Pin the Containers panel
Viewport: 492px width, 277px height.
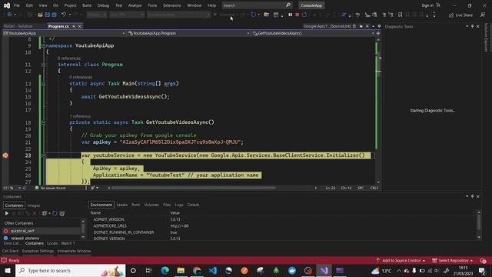tap(472, 196)
